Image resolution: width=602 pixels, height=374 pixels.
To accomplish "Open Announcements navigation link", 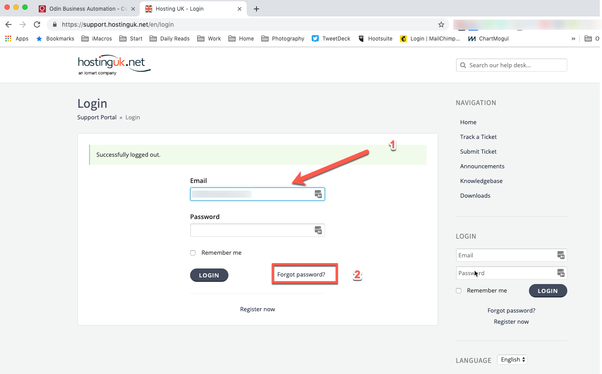I will [482, 166].
